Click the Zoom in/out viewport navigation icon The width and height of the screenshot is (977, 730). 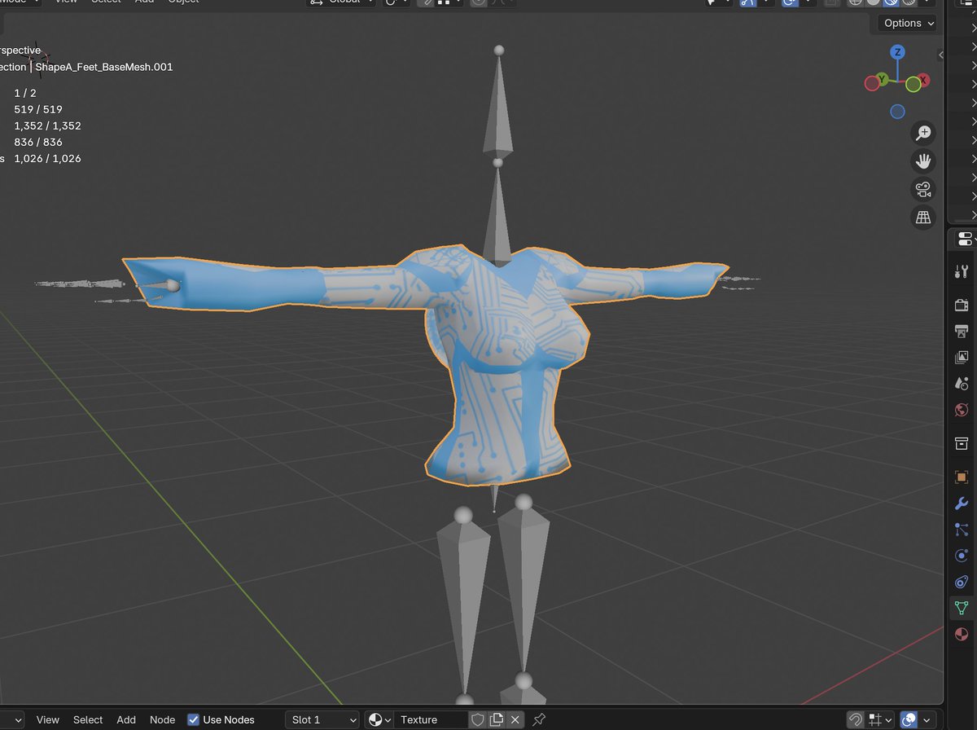tap(923, 133)
